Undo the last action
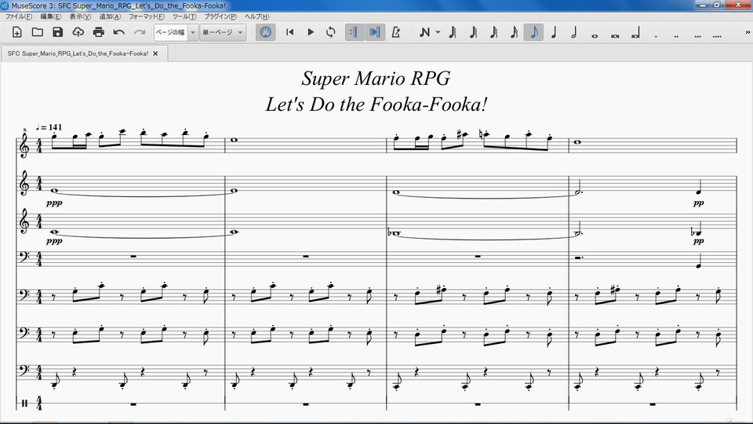This screenshot has height=424, width=753. tap(118, 32)
